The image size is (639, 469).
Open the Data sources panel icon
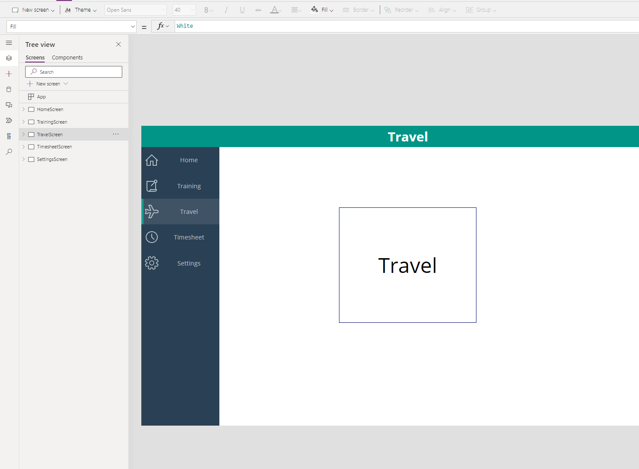9,89
